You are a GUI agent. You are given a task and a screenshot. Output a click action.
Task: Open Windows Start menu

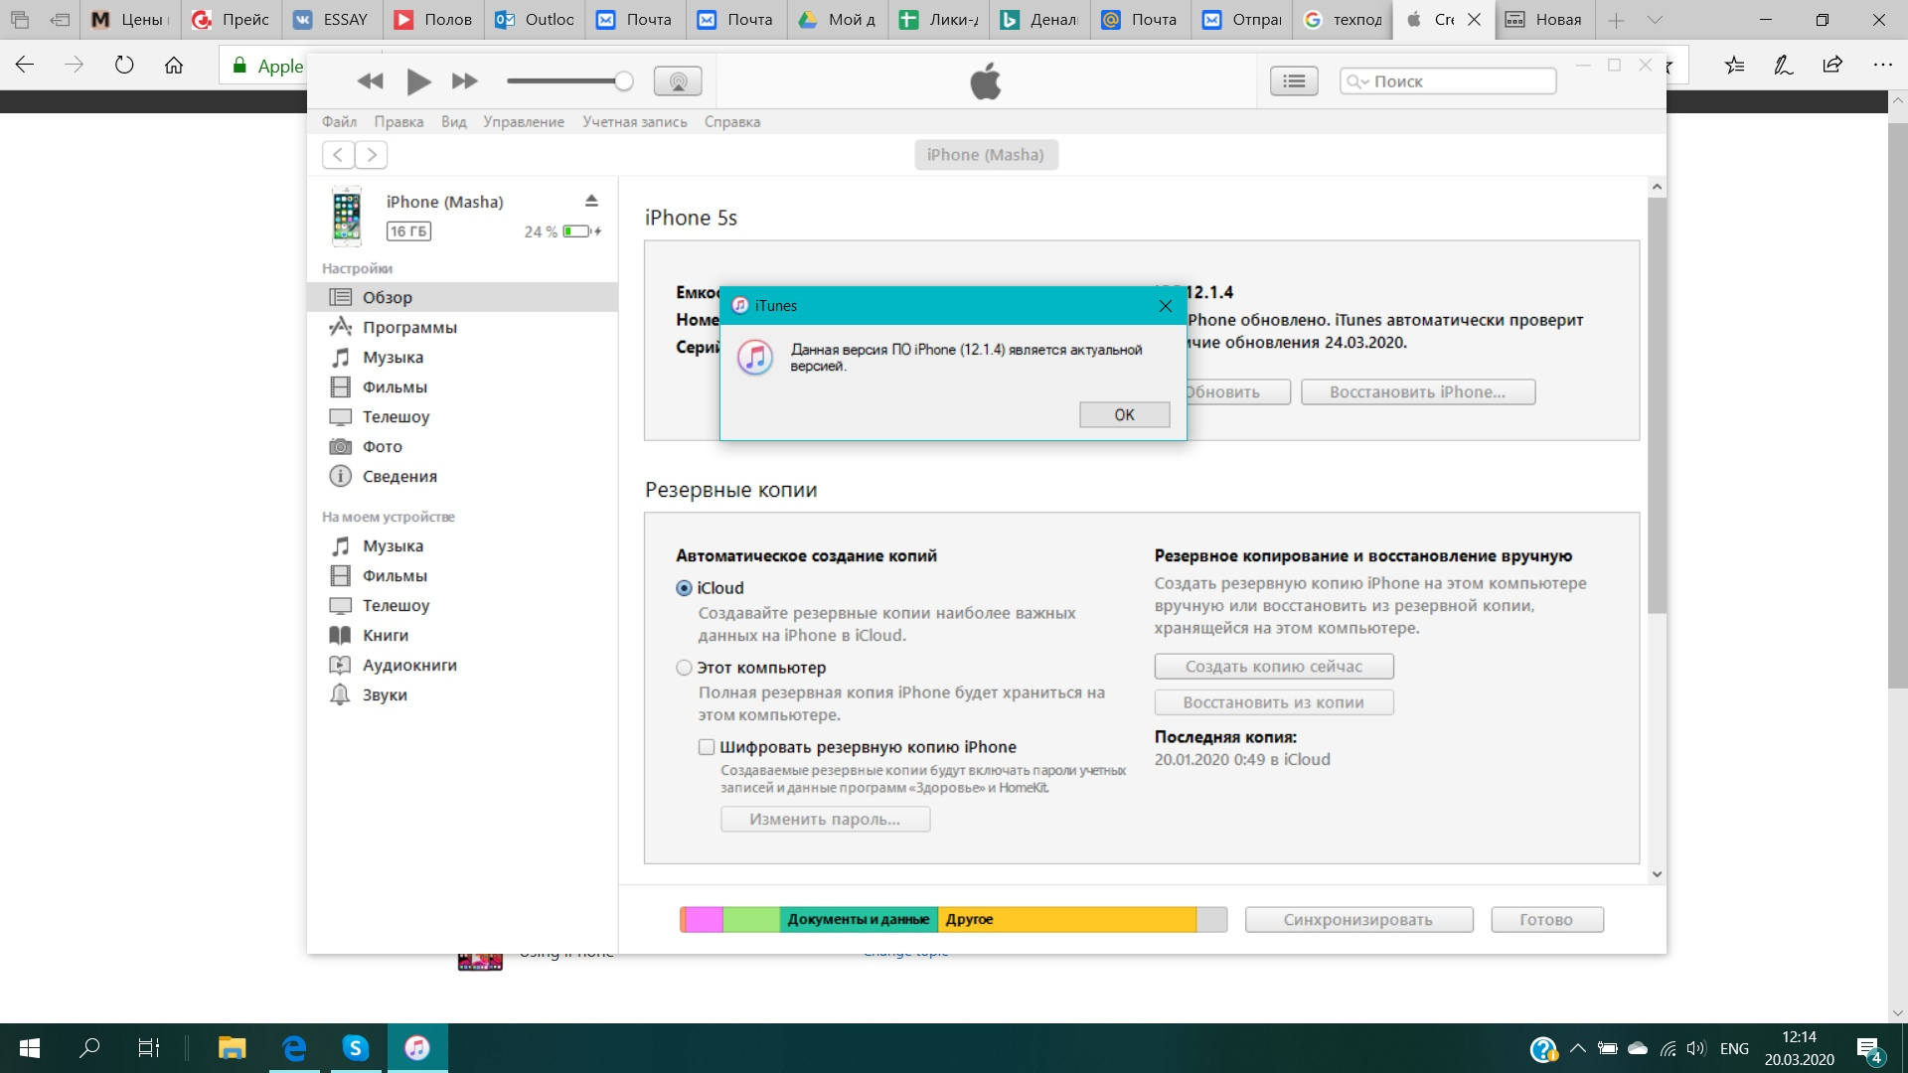(x=30, y=1048)
